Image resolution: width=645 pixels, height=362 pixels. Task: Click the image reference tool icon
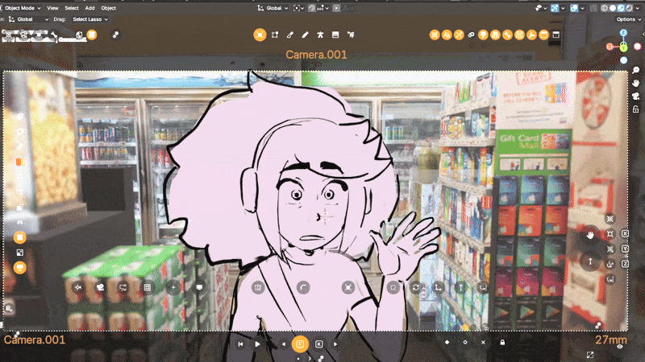click(x=335, y=35)
